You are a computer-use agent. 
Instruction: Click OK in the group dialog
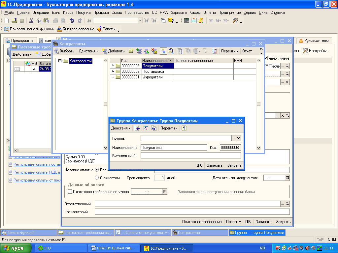coord(199,165)
